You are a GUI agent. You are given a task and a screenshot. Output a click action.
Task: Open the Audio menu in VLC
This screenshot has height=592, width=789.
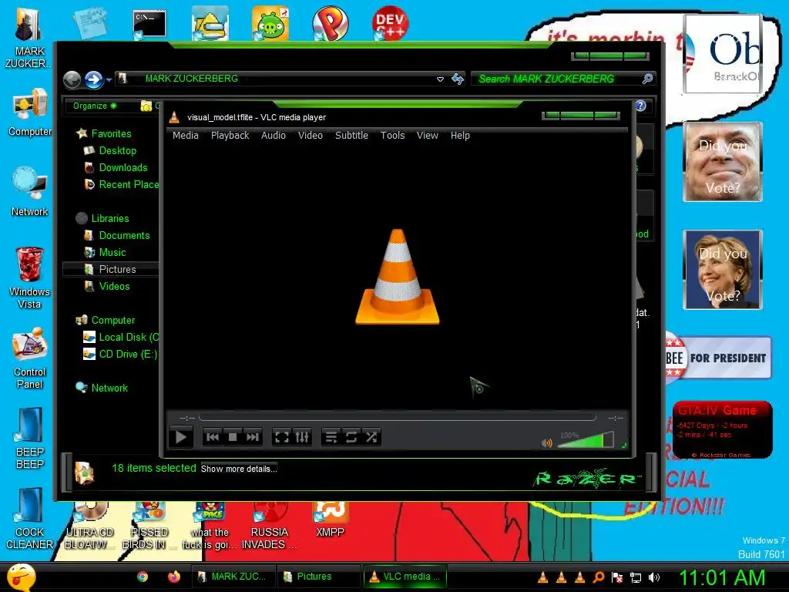click(274, 136)
